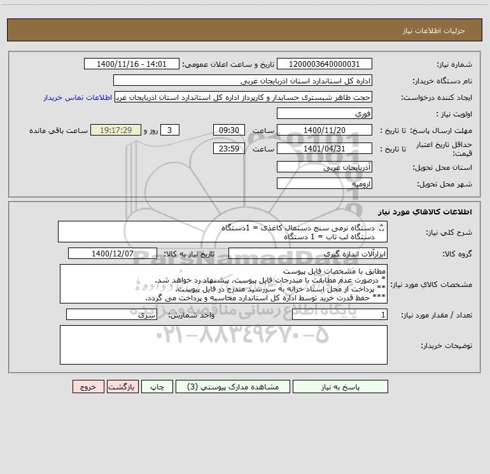Click the label 'مهلت ارسال پاسخ'
Screen dimensions: 490x474
point(441,130)
